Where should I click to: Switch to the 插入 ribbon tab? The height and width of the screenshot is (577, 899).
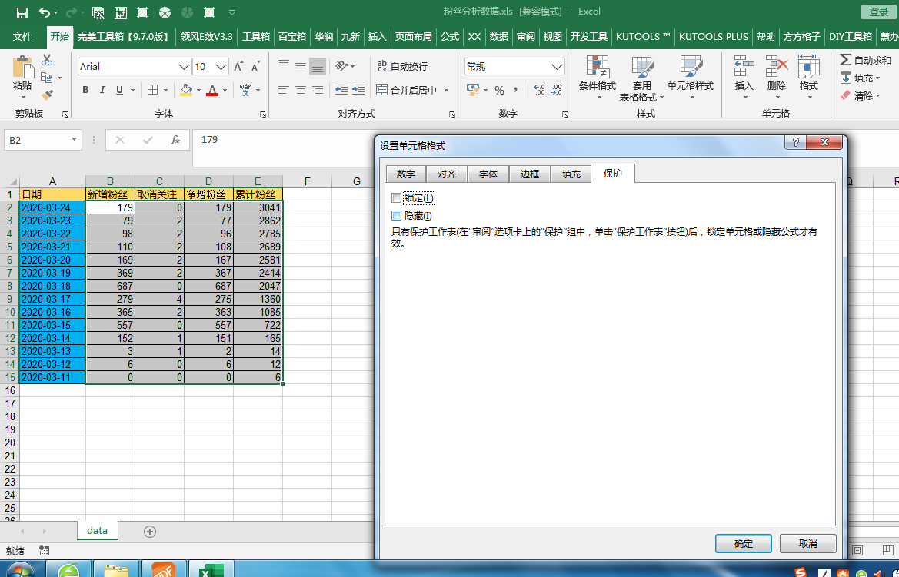click(x=378, y=37)
